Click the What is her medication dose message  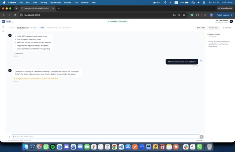tap(182, 62)
